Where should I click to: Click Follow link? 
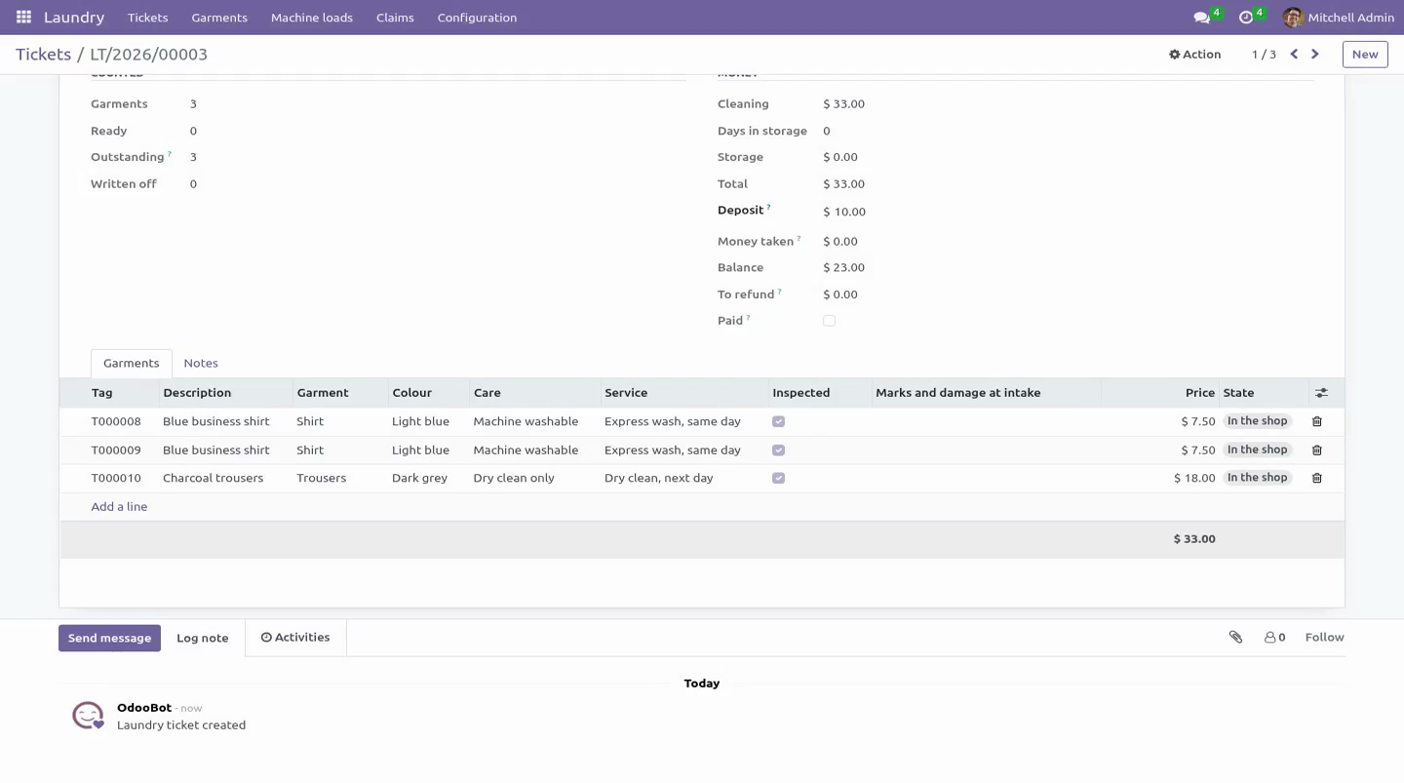click(1324, 638)
